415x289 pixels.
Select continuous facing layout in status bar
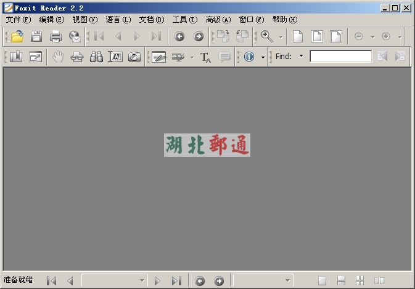[360, 280]
